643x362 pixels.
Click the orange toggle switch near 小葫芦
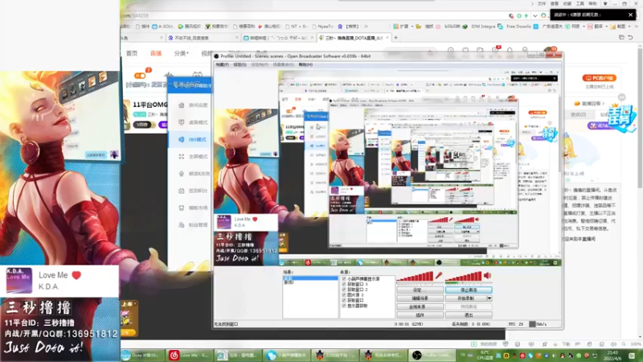[140, 76]
